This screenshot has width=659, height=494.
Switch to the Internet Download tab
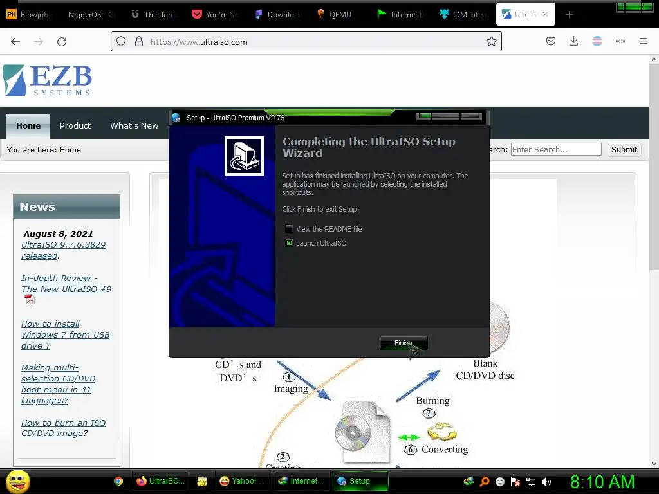[401, 14]
